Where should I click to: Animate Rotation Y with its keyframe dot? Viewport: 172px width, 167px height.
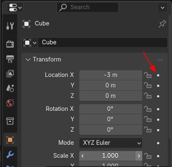pyautogui.click(x=158, y=120)
